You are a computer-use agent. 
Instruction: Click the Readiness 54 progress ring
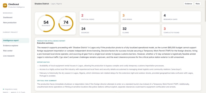pos(46,23)
